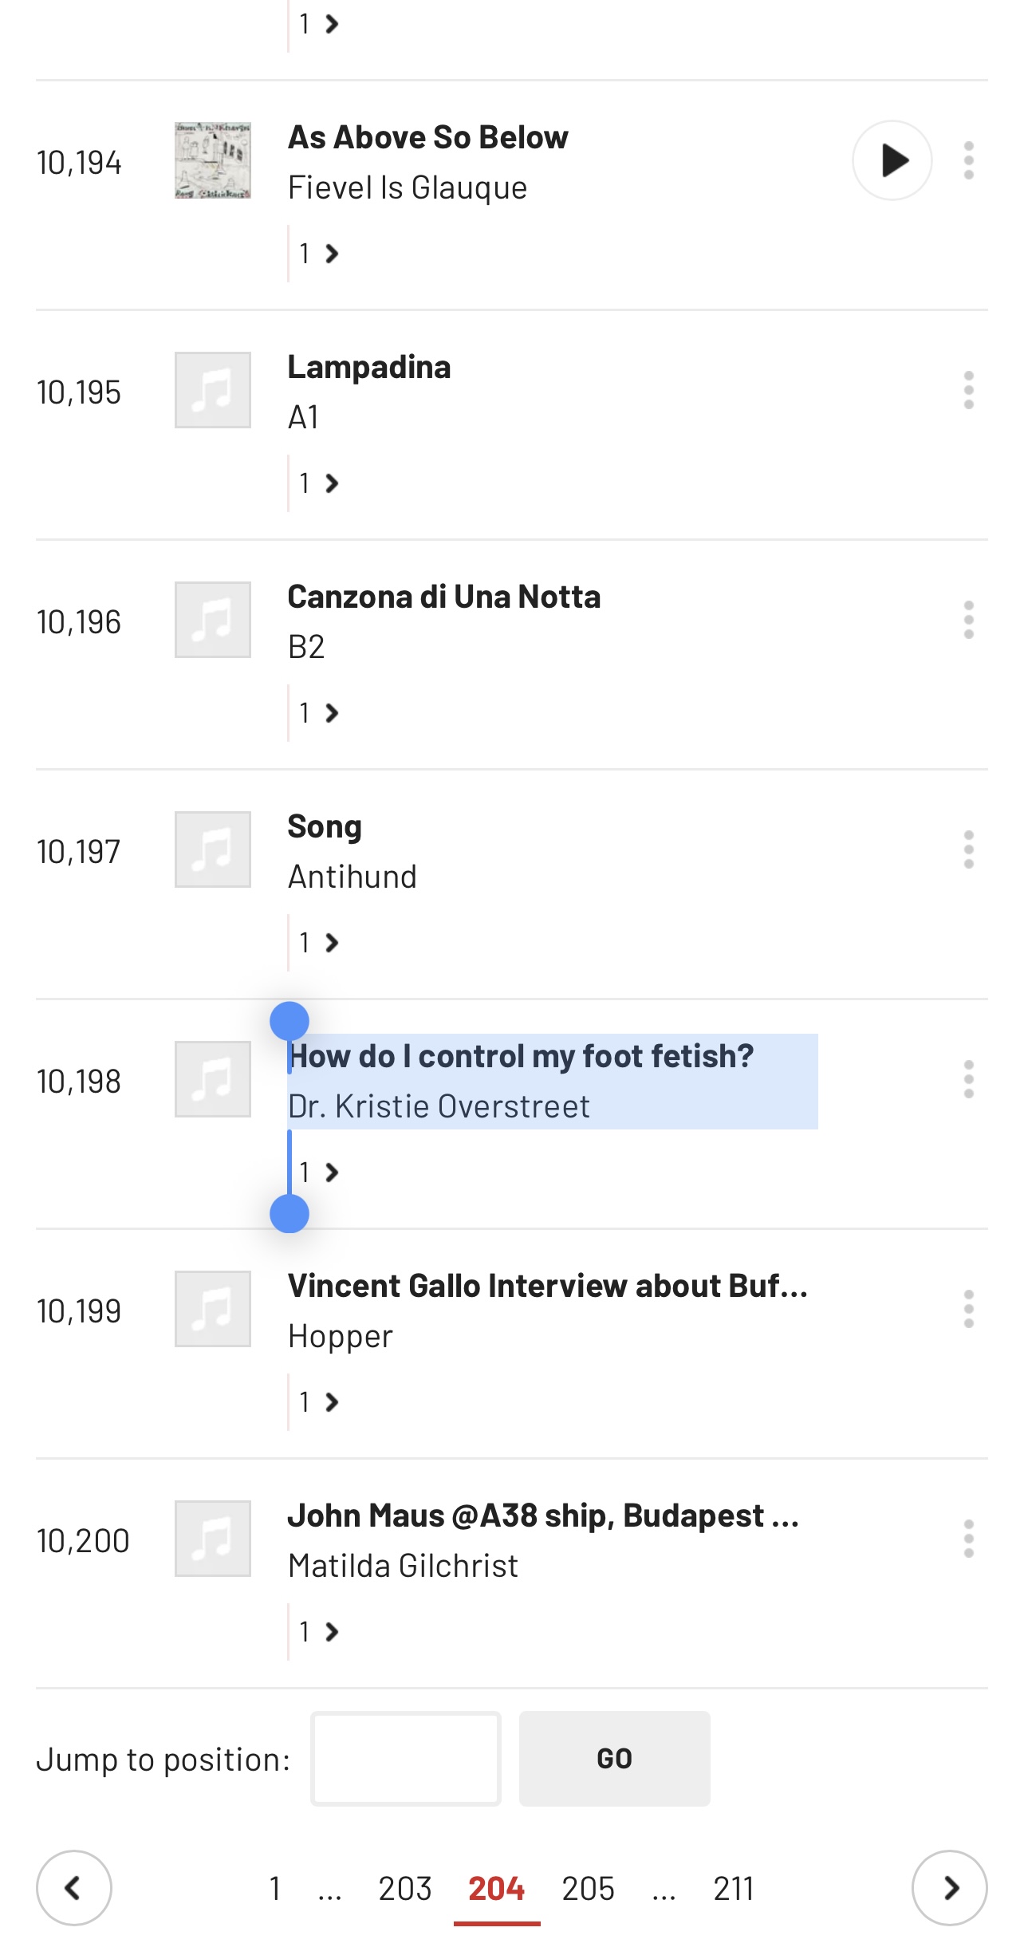The image size is (1024, 1951).
Task: Open As Above So Below album thumbnail
Action: [x=213, y=160]
